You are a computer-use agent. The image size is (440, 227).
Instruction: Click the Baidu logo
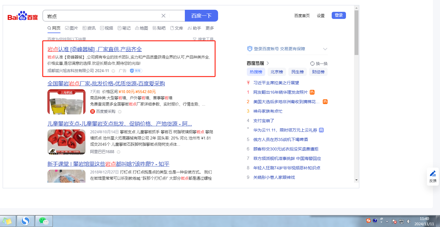click(23, 16)
